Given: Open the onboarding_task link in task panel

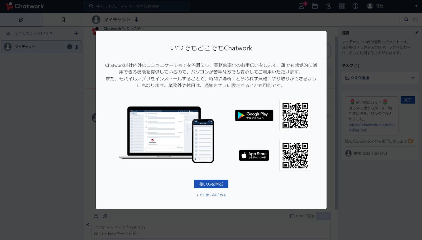Looking at the screenshot, I should point(371,127).
